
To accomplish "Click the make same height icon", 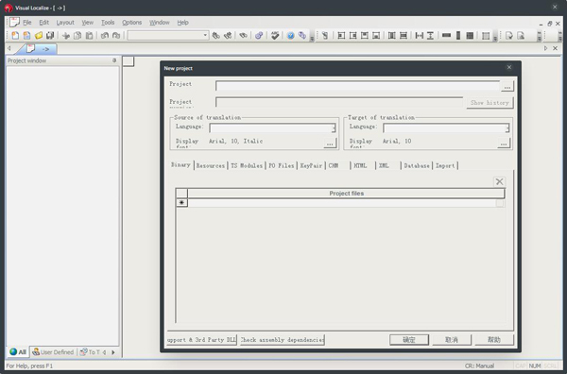I will click(x=458, y=35).
